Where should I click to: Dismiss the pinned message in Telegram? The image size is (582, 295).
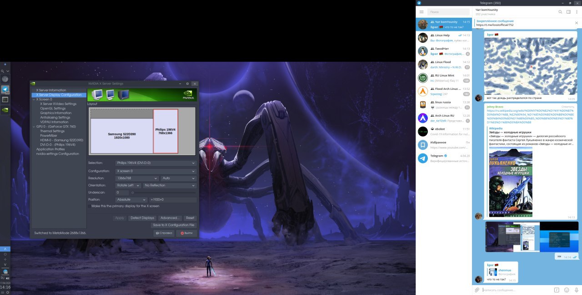pos(576,23)
